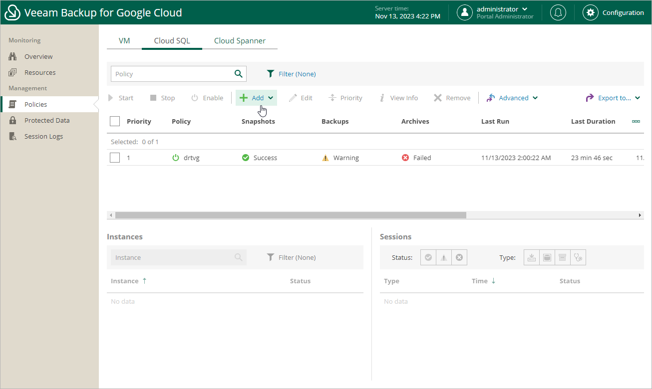
Task: Switch to the VM tab
Action: point(124,41)
